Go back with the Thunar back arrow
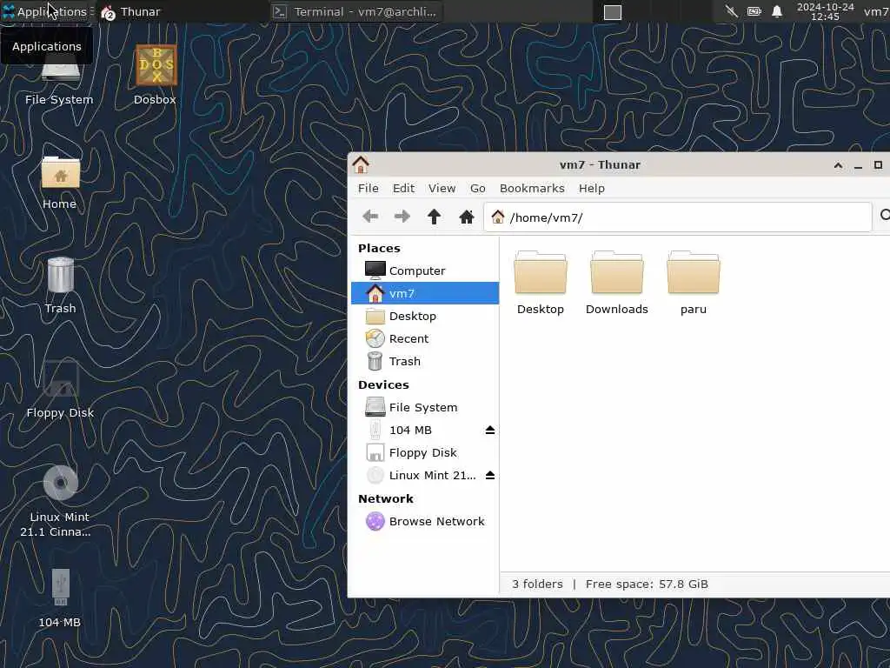The width and height of the screenshot is (890, 668). pos(370,217)
